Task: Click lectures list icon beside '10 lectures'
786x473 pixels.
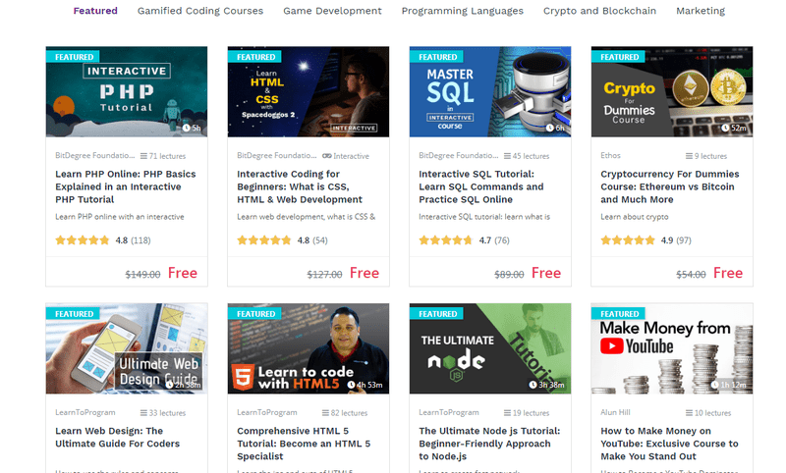Action: [x=689, y=413]
